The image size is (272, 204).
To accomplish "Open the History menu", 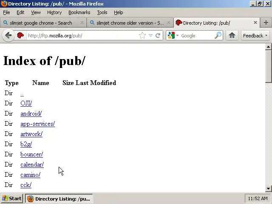I will (54, 12).
